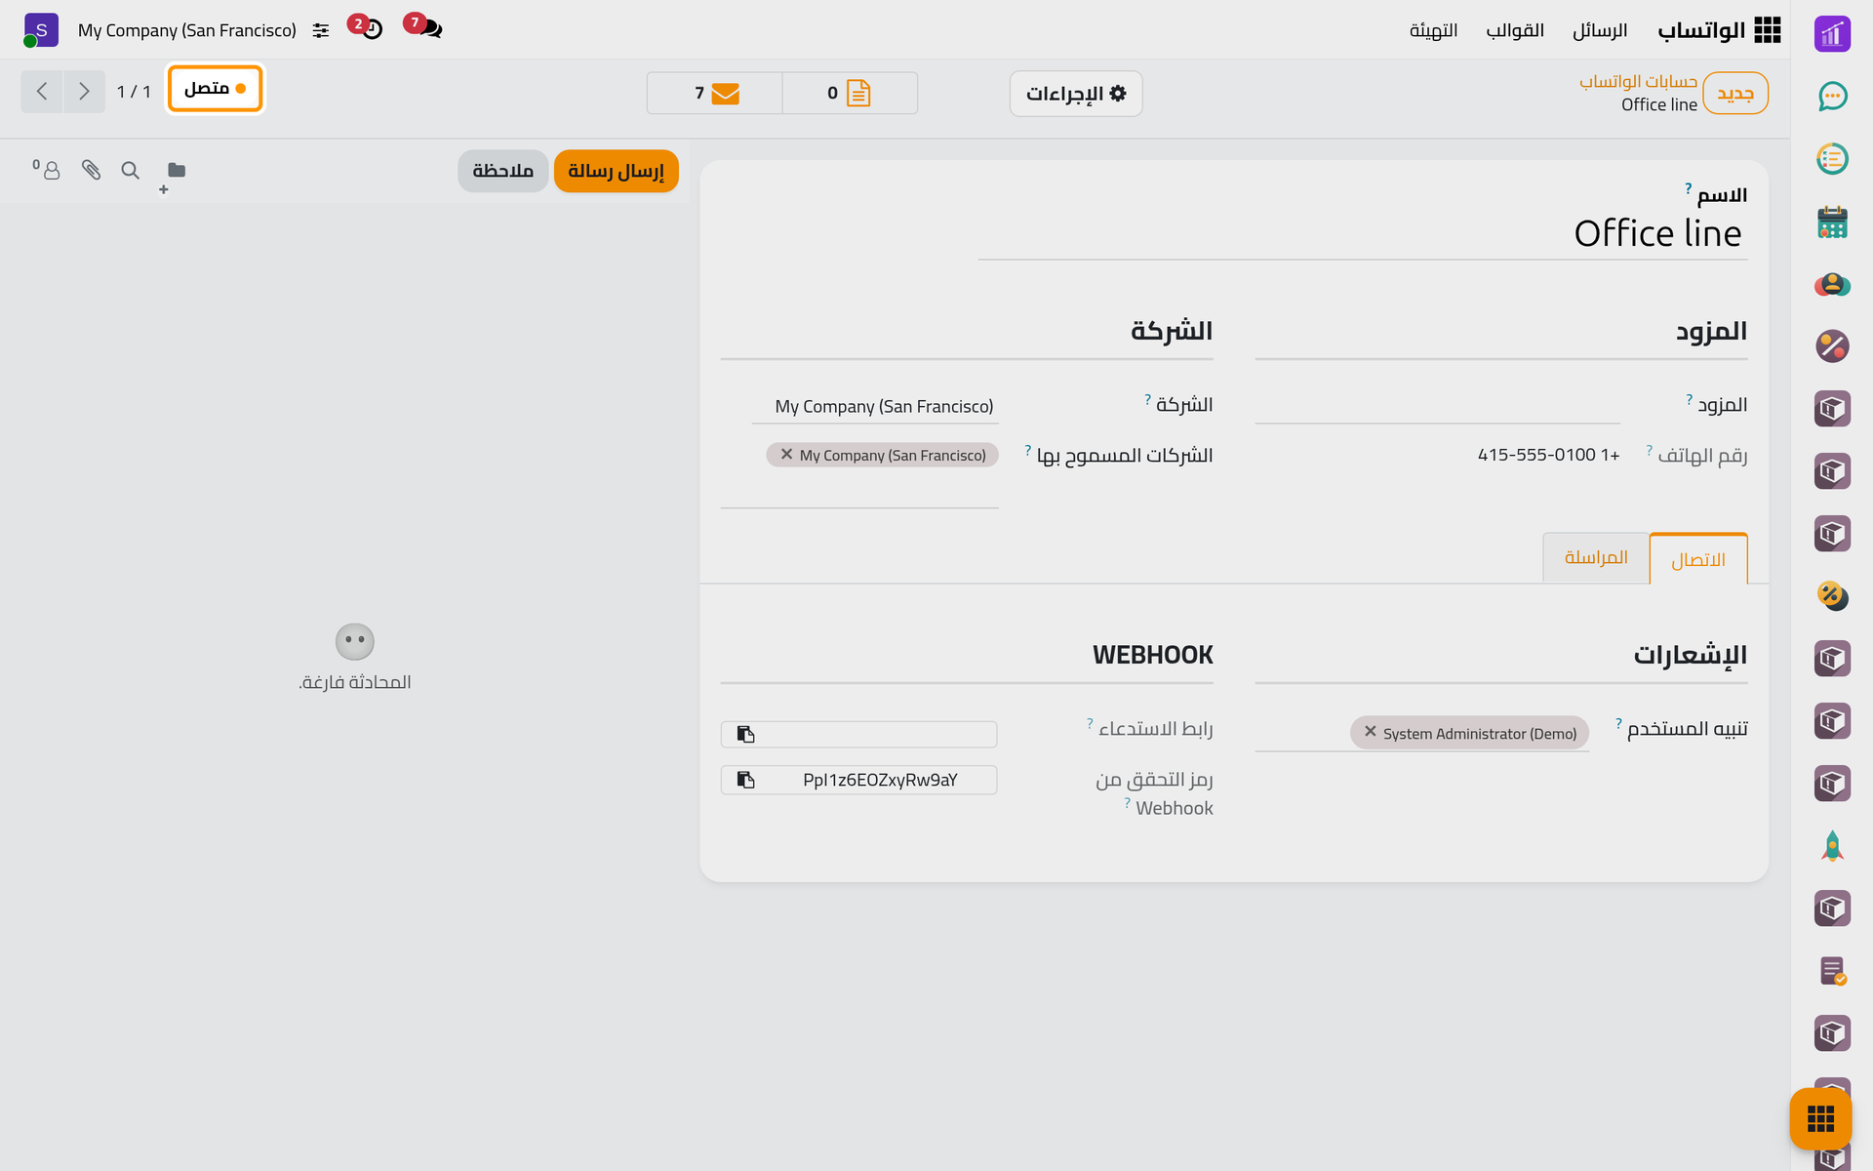Click the المزود provider selection field
The image size is (1873, 1171).
tap(1437, 406)
